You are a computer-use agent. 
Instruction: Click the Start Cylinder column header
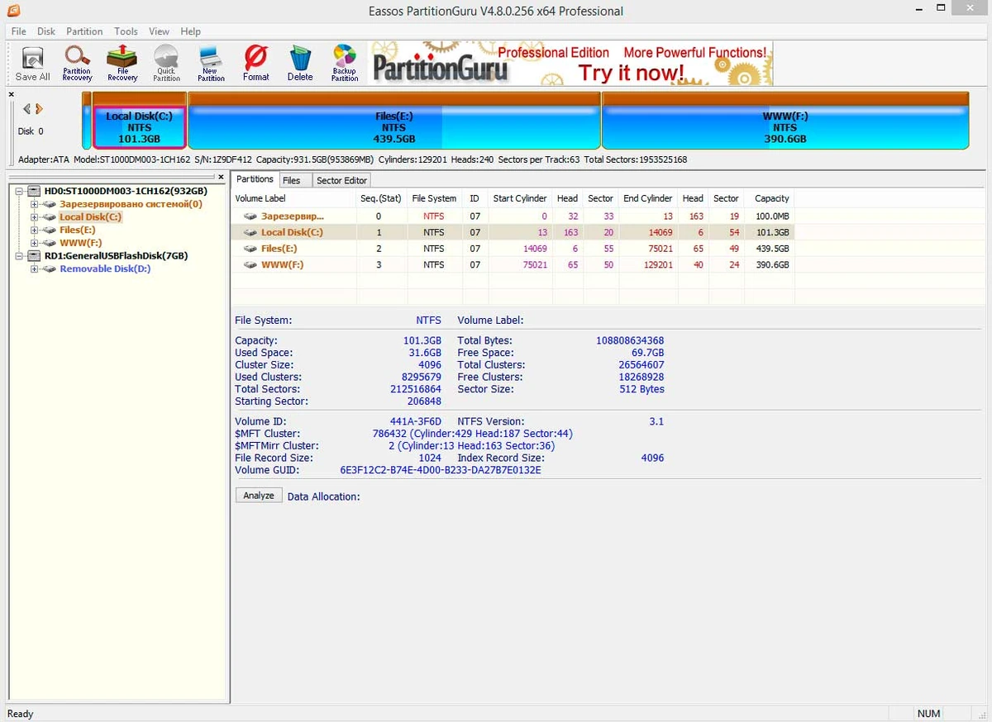[519, 198]
